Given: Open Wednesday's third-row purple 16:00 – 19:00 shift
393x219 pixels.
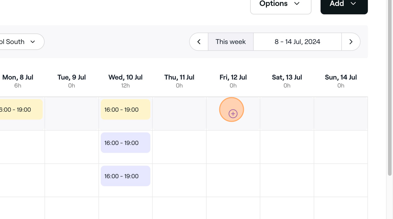Looking at the screenshot, I should click(x=126, y=176).
